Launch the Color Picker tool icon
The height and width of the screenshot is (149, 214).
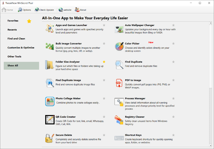tap(119, 47)
